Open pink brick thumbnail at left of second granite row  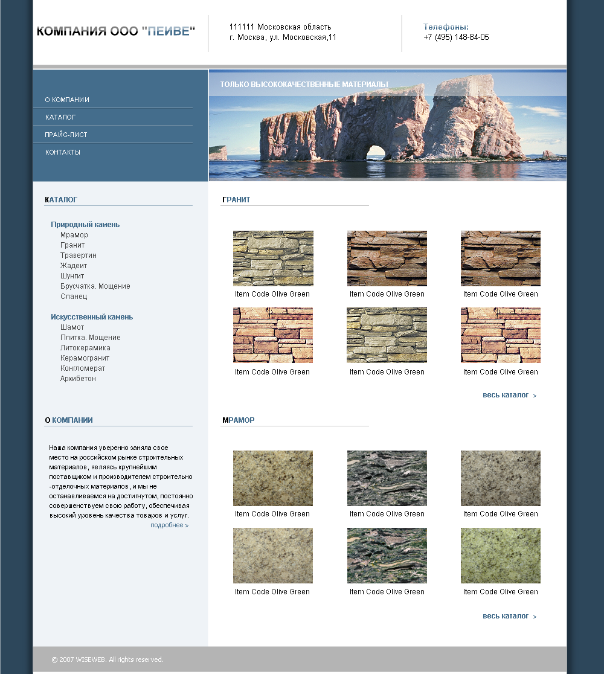click(x=273, y=335)
